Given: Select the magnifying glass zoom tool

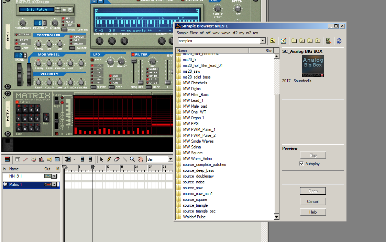Looking at the screenshot, I should pos(132,159).
